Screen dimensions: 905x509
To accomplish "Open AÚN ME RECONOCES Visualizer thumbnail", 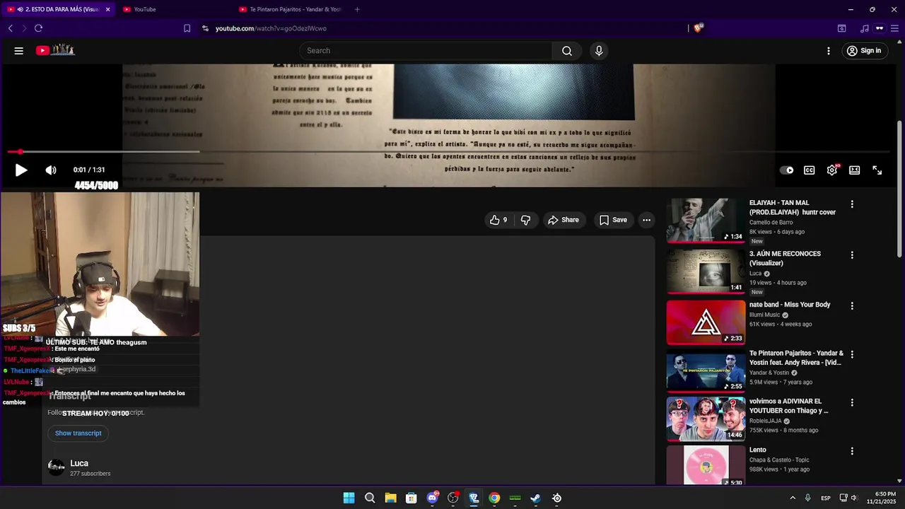I will [706, 271].
